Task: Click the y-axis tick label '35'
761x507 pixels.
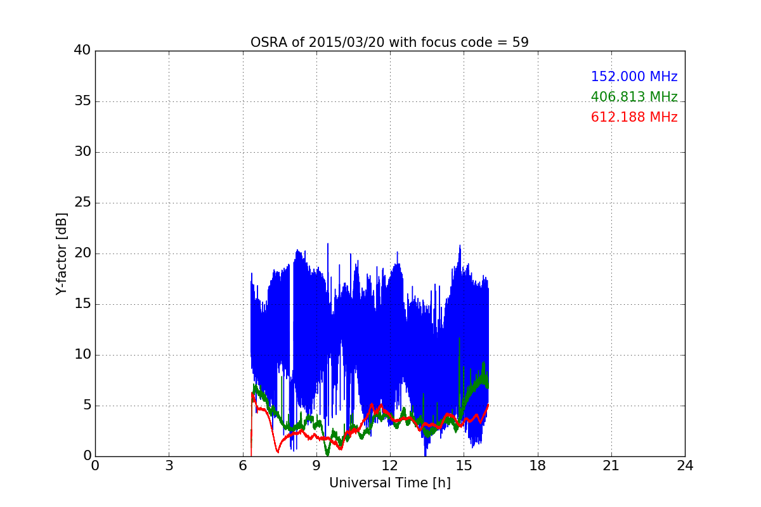Action: pos(82,101)
